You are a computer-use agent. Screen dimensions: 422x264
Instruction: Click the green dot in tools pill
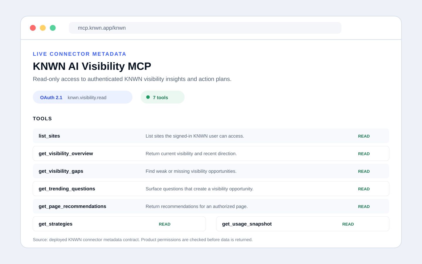tap(148, 97)
